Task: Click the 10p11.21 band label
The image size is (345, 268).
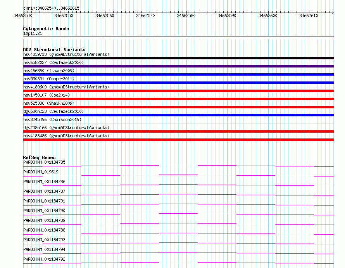Action: point(33,33)
